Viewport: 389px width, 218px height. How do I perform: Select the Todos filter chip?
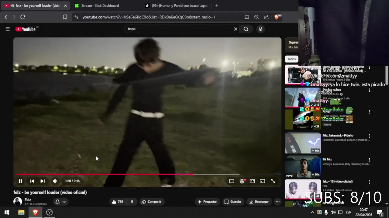pos(291,59)
